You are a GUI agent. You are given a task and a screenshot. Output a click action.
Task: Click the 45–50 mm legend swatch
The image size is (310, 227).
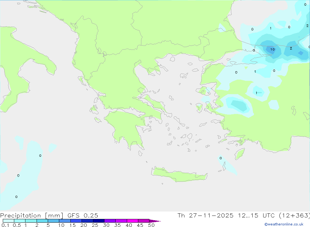(144, 221)
